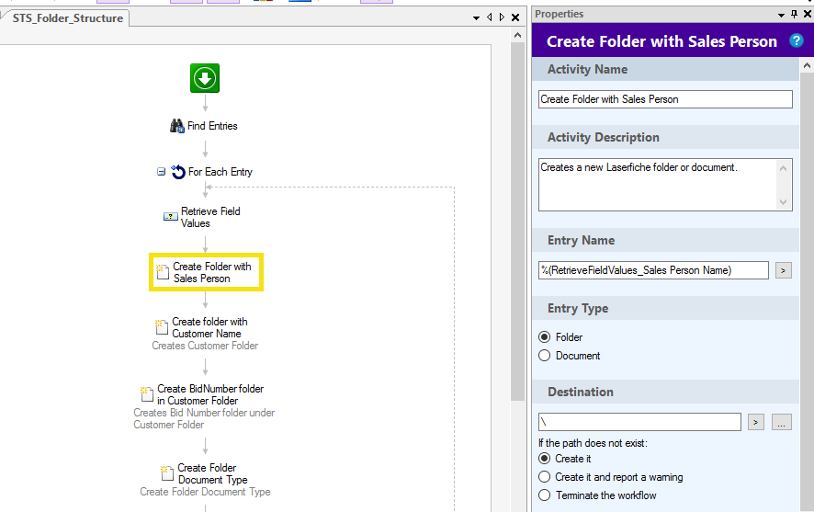Open the token menu for Destination
Screen dimensions: 814x512
click(x=756, y=422)
